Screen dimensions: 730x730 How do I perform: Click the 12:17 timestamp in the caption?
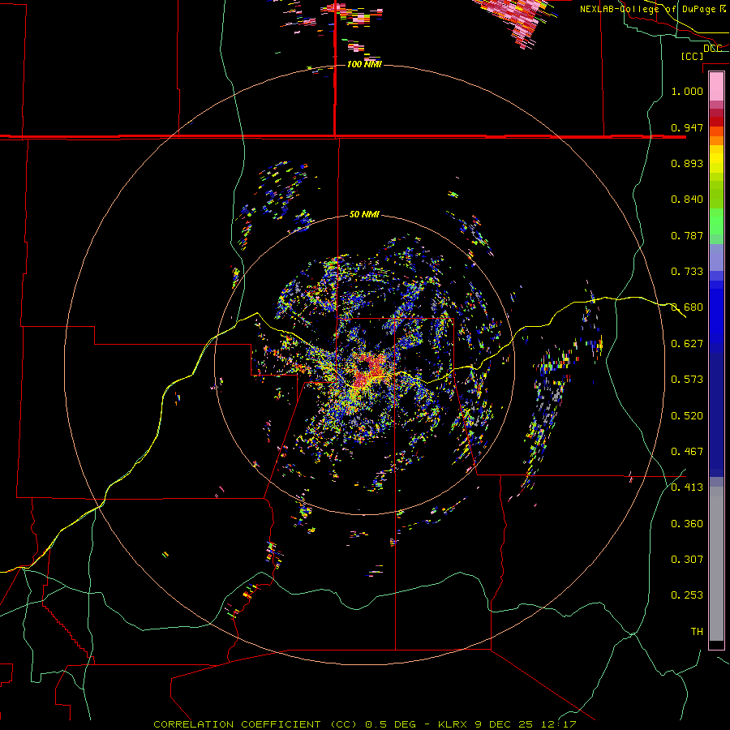[559, 724]
